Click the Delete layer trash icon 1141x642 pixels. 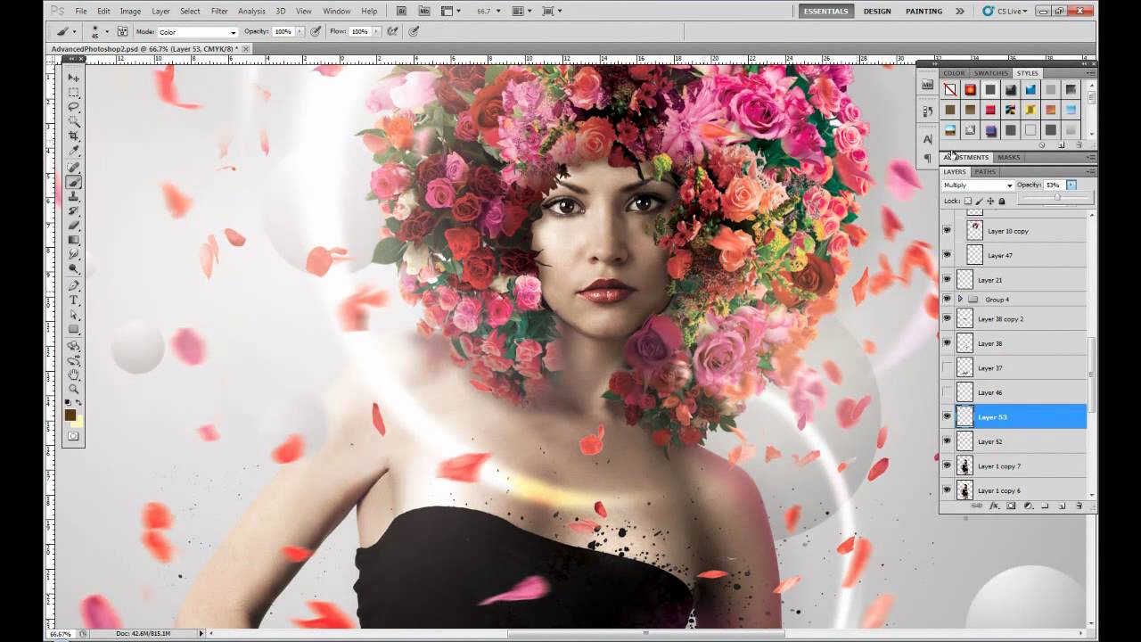click(x=1079, y=506)
